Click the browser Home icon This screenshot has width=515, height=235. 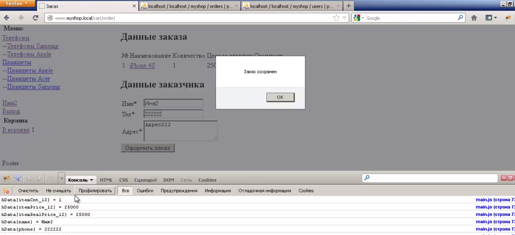click(x=474, y=18)
